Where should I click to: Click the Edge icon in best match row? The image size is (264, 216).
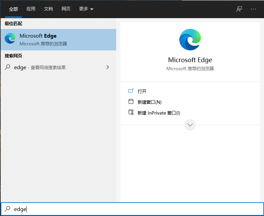[10, 38]
